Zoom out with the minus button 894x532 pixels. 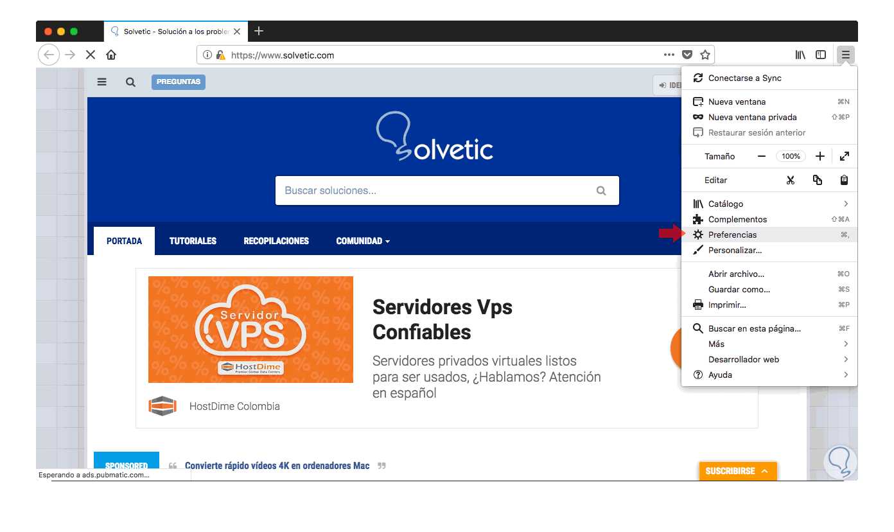tap(761, 156)
